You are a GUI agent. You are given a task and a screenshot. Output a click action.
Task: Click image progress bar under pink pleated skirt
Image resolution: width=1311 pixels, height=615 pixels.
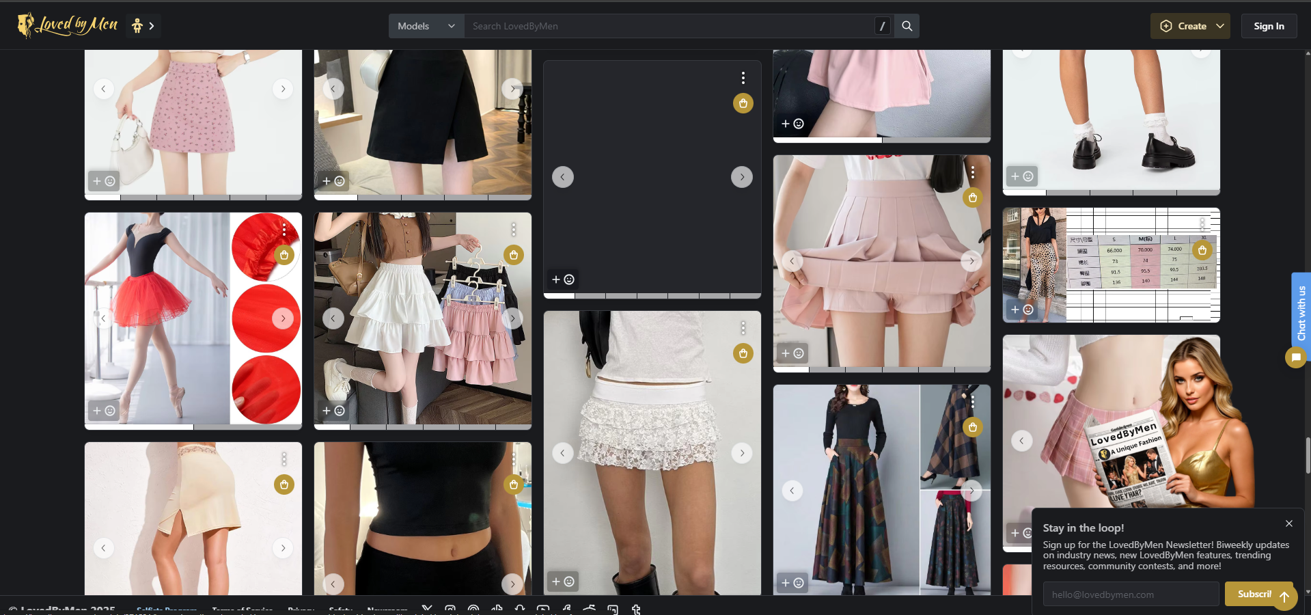[882, 370]
